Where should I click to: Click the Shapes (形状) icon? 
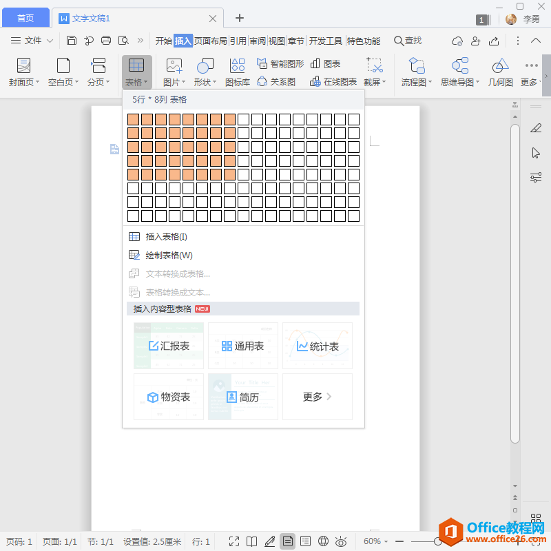[x=205, y=73]
